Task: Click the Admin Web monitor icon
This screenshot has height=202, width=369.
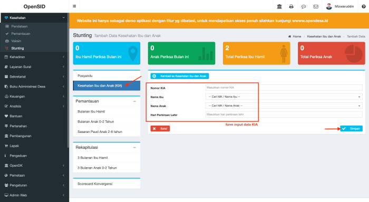Action: [6, 195]
